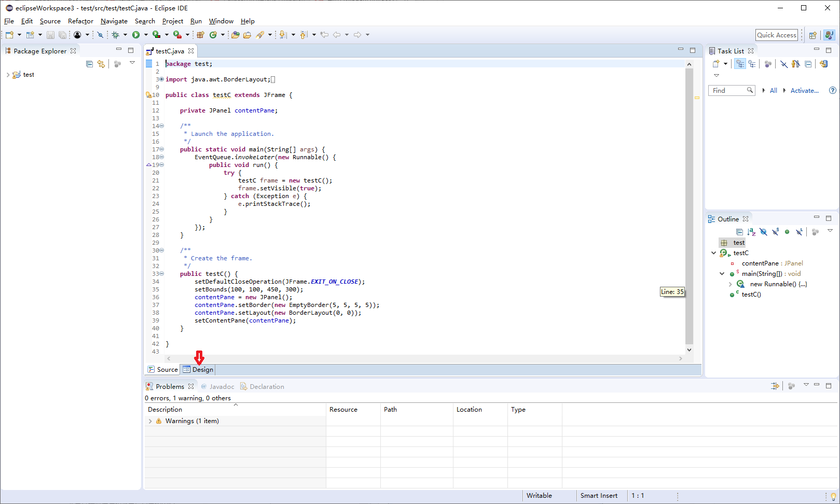Expand the Warnings row in the Problems view
Viewport: 840px width, 504px height.
pos(150,421)
